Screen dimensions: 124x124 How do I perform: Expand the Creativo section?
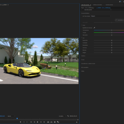[x=83, y=56]
